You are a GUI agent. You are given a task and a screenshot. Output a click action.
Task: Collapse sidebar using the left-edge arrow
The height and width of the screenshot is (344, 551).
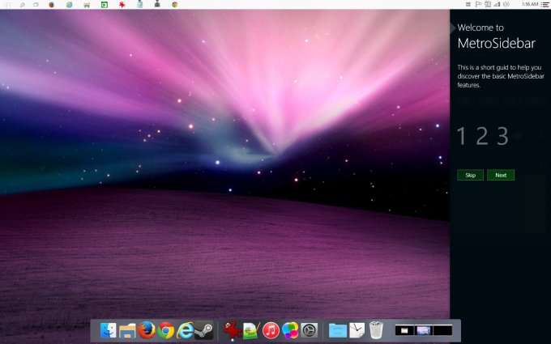(453, 28)
